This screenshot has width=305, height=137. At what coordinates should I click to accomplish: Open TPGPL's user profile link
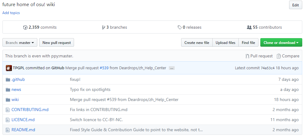tap(19, 68)
